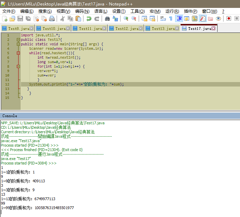Redo action with Redo arrow icon
The height and width of the screenshot is (217, 240).
[x=97, y=19]
